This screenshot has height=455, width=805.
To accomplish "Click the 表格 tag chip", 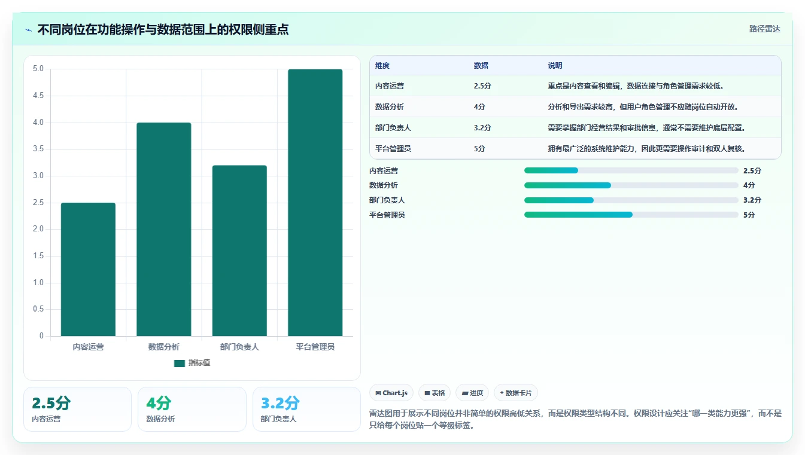I will (x=435, y=393).
